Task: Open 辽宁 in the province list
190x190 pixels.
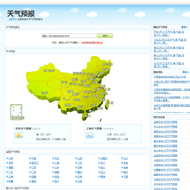Action: (x=126, y=158)
